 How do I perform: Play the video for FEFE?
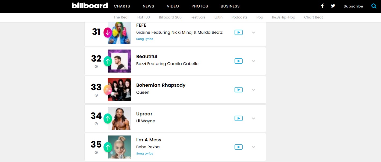tap(238, 32)
